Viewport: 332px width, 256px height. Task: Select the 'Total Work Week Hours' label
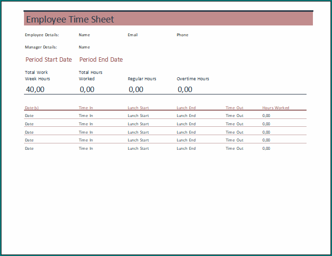click(38, 75)
